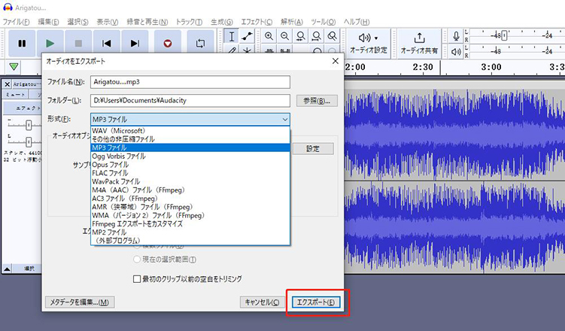
Task: Open the 編集 menu
Action: click(48, 22)
